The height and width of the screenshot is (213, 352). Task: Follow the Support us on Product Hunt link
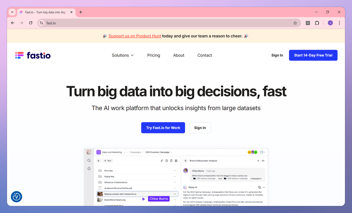click(135, 36)
